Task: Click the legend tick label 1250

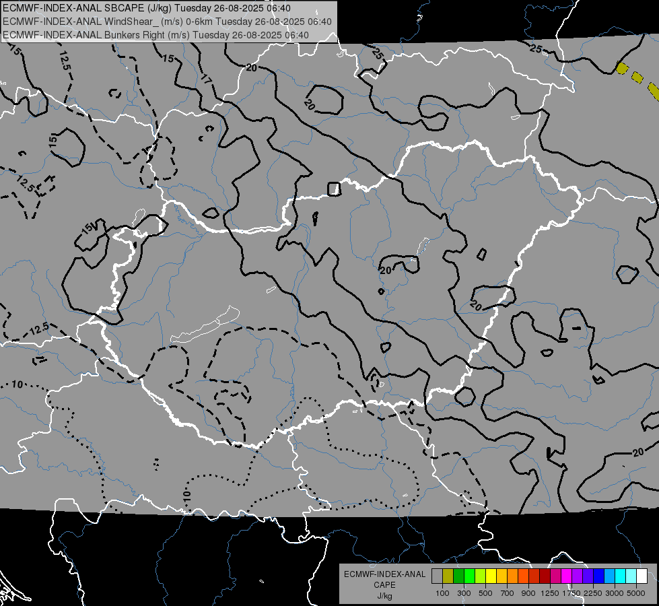Action: point(550,593)
